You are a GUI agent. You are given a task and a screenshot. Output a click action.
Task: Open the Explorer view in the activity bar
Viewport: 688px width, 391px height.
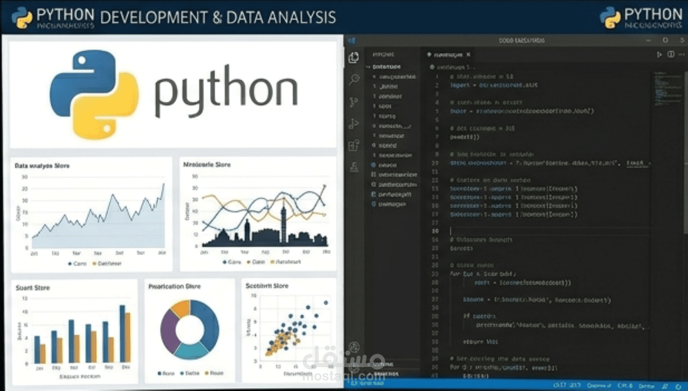click(x=354, y=57)
